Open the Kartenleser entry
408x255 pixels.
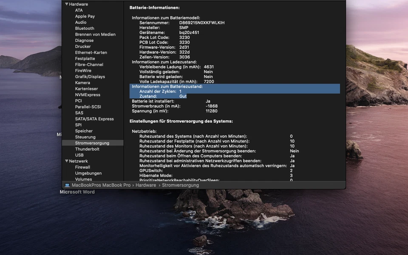click(x=86, y=89)
